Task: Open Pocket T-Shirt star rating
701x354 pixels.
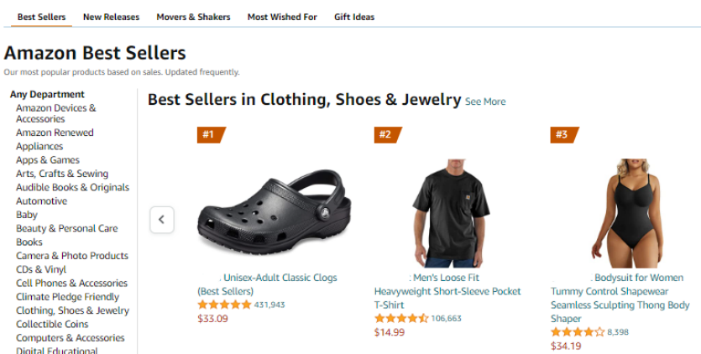Action: pyautogui.click(x=401, y=318)
